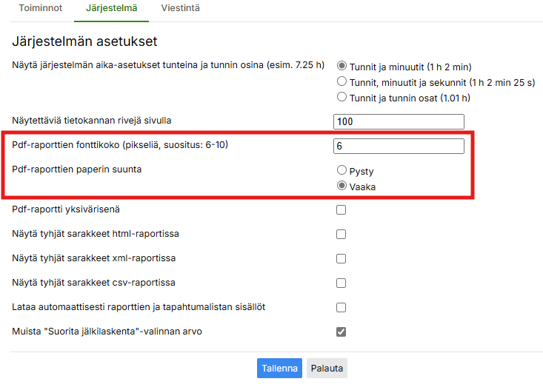The width and height of the screenshot is (543, 390).
Task: Toggle empty columns in csv report
Action: (x=342, y=283)
